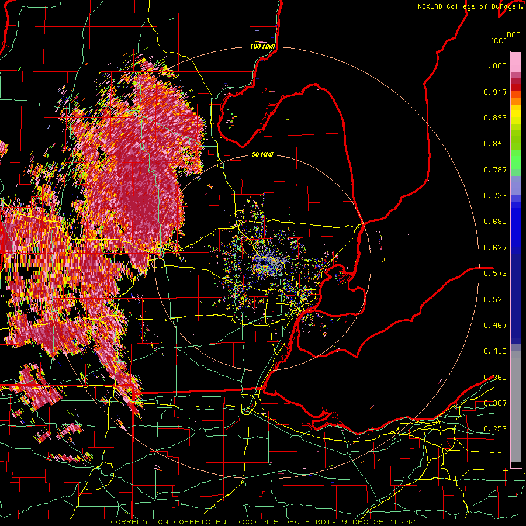
Task: Select the 0.680 legend value
Action: tap(495, 222)
